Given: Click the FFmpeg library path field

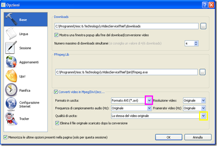Looking at the screenshot, I should coord(127,72).
